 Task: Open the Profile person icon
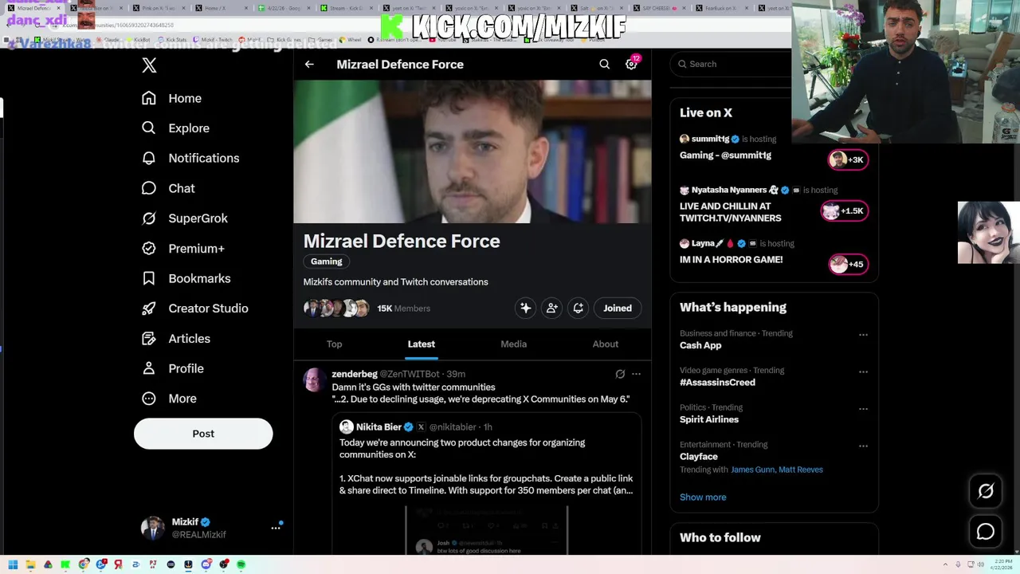pos(148,368)
